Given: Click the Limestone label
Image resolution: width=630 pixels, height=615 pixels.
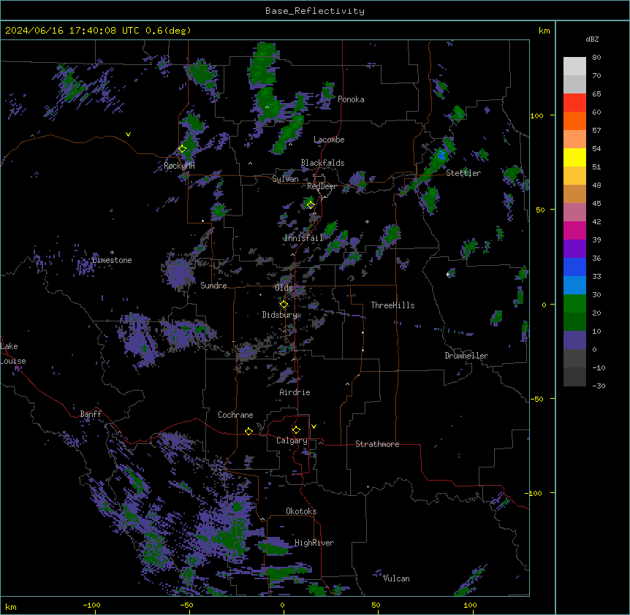Looking at the screenshot, I should click(x=112, y=260).
